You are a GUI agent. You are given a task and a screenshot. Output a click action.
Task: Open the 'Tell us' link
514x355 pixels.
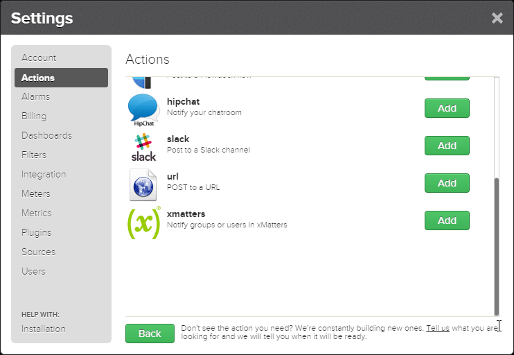(438, 328)
